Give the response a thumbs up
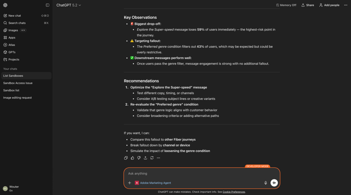Viewport: 351px width, 195px height. 132,158
